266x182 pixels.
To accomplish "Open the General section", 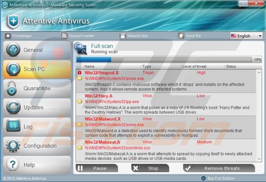I will click(x=37, y=50).
